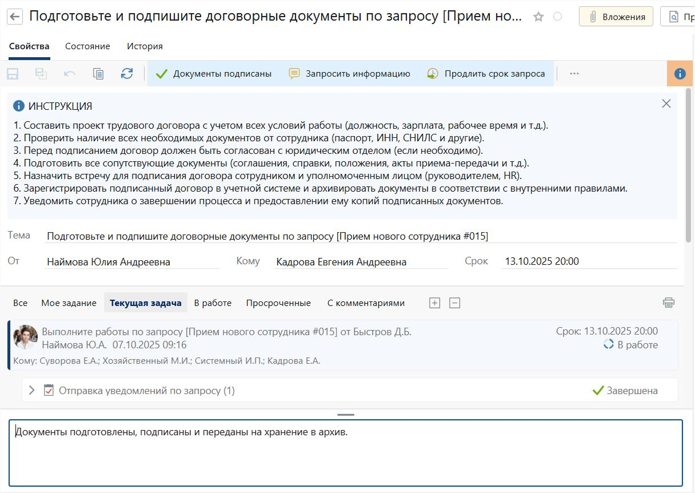
Task: Expand all threads with the plus icon
Action: (x=434, y=303)
